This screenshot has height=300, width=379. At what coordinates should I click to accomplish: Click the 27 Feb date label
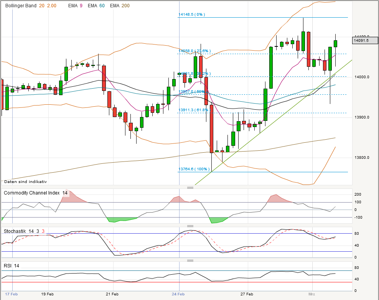(247, 294)
